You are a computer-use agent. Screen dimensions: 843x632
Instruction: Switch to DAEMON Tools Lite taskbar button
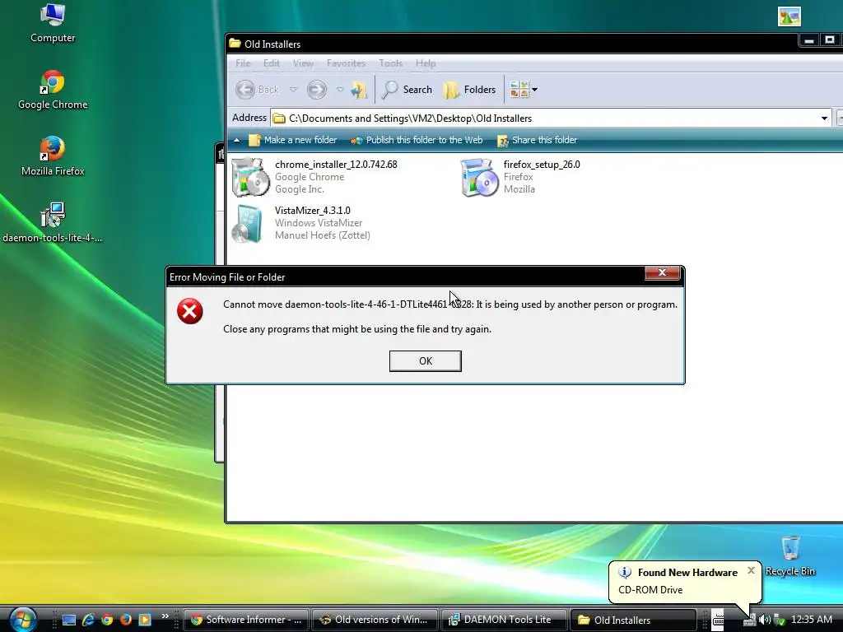[x=503, y=620]
